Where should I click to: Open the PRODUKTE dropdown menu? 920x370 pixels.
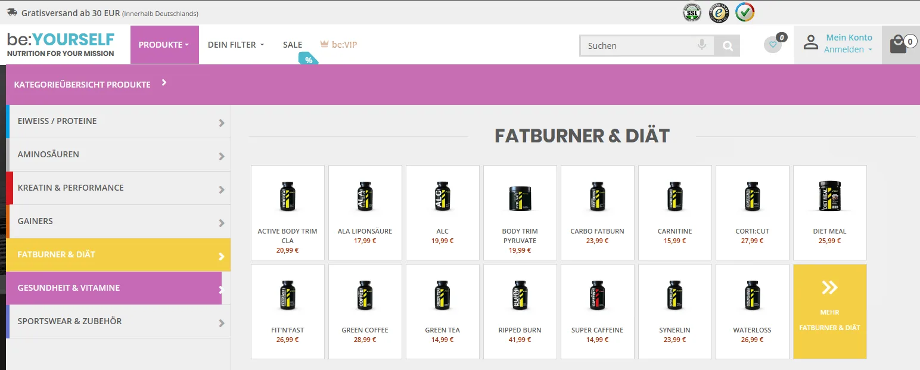164,45
